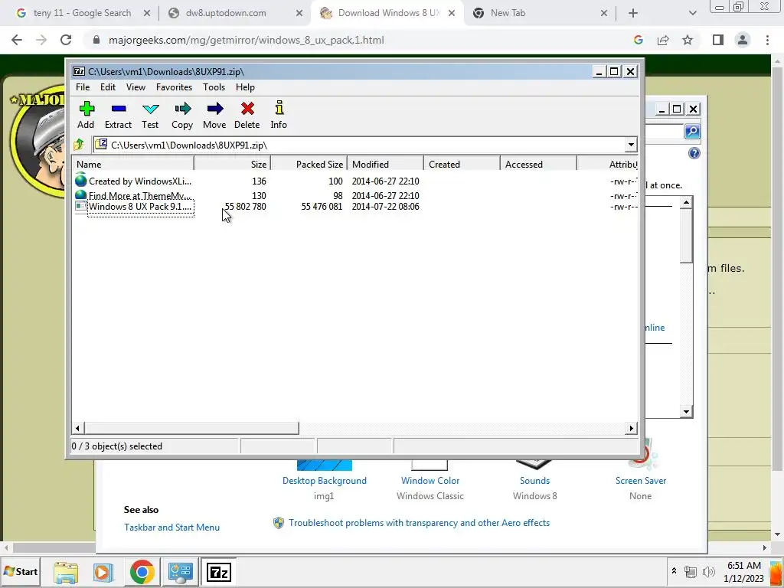Open the Screen Saver link
This screenshot has height=588, width=784.
pos(641,481)
